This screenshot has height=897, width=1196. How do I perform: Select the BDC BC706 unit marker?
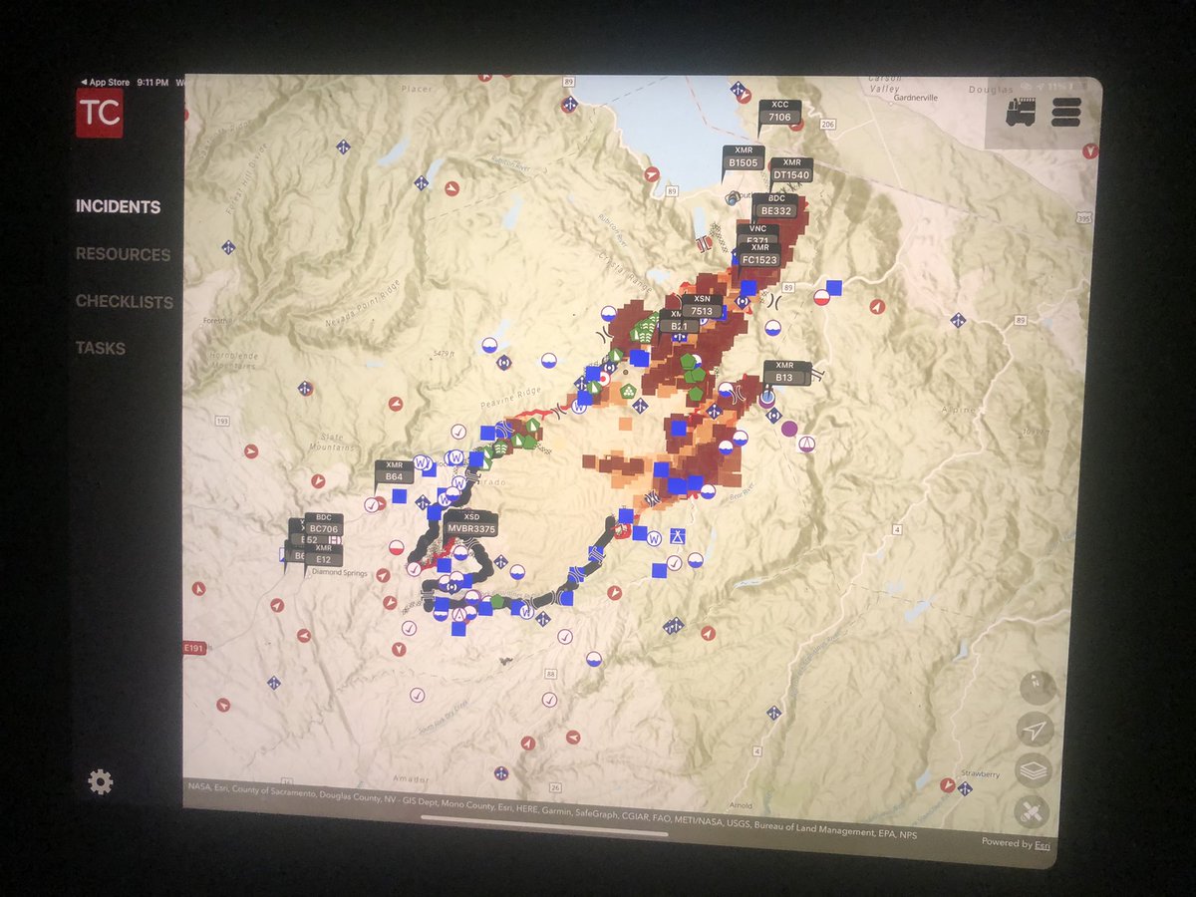(323, 524)
